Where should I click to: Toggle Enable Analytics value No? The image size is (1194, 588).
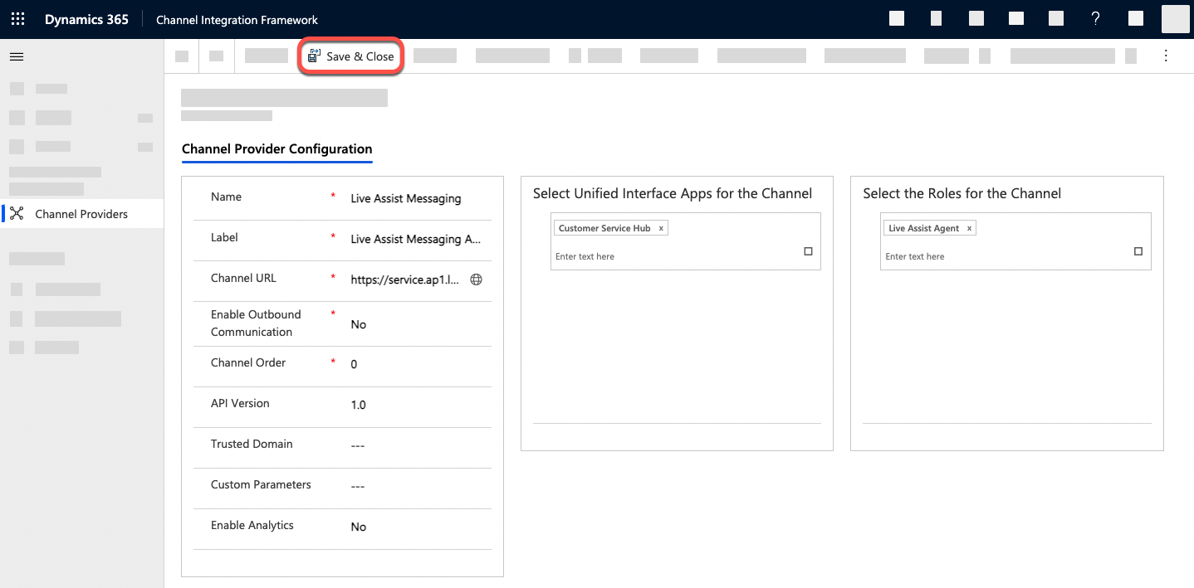pyautogui.click(x=359, y=527)
